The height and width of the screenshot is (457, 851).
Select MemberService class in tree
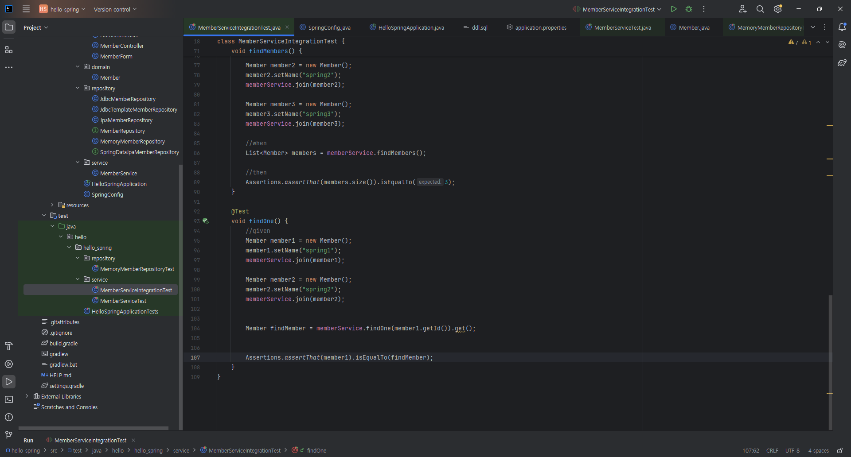click(118, 173)
